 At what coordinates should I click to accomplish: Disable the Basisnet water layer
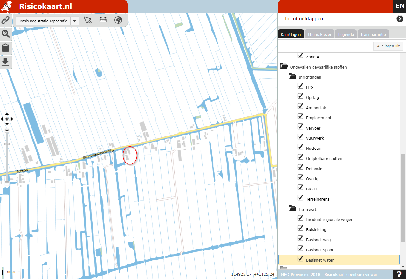(x=300, y=259)
